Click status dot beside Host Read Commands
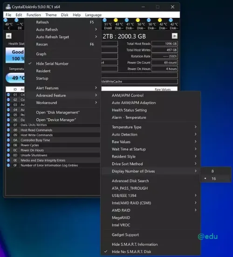 coord(8,130)
